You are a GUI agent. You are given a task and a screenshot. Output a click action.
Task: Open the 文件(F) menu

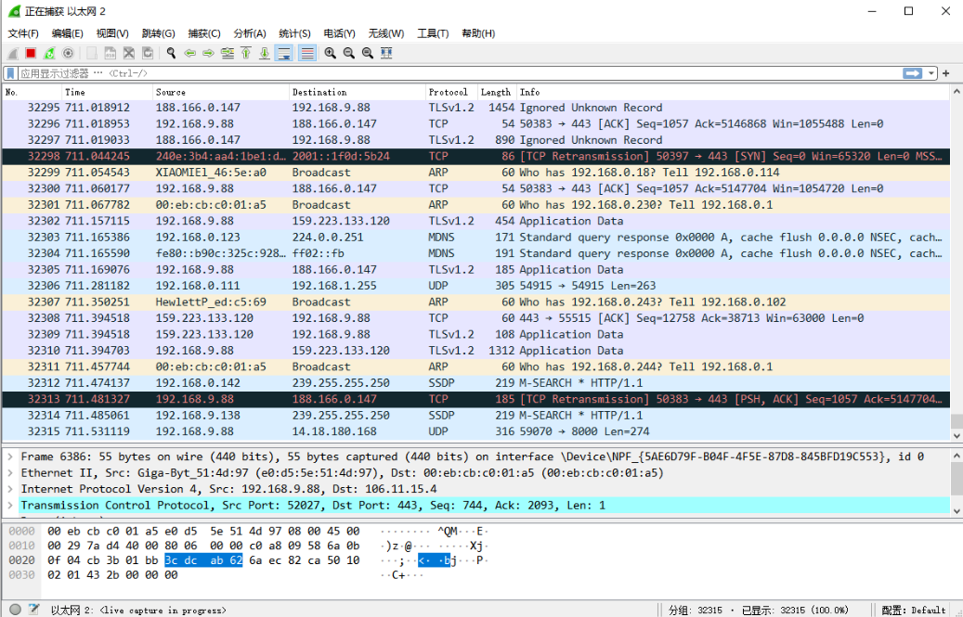(x=23, y=33)
